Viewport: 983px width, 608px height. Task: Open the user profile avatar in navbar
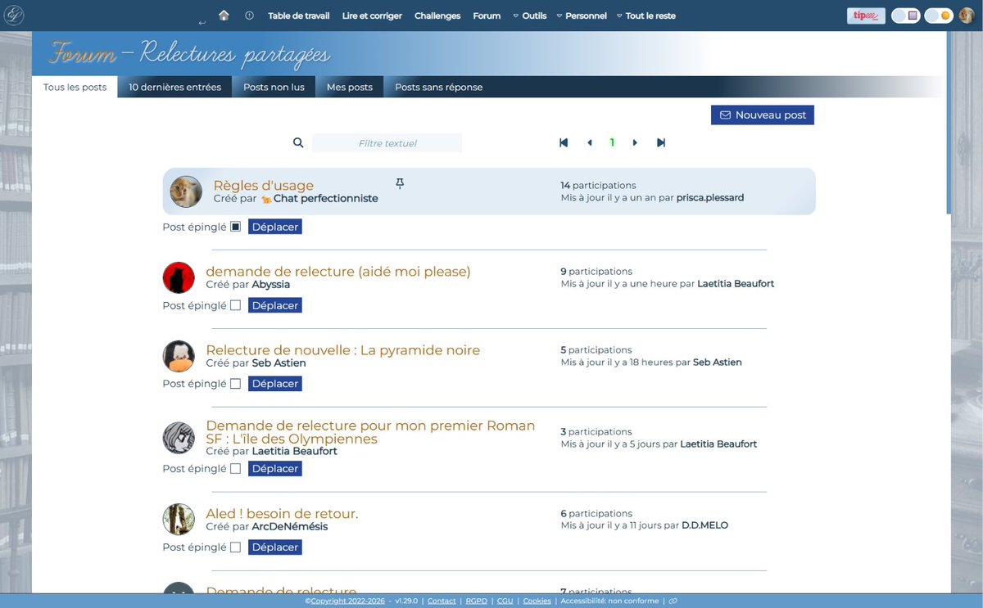(x=967, y=16)
